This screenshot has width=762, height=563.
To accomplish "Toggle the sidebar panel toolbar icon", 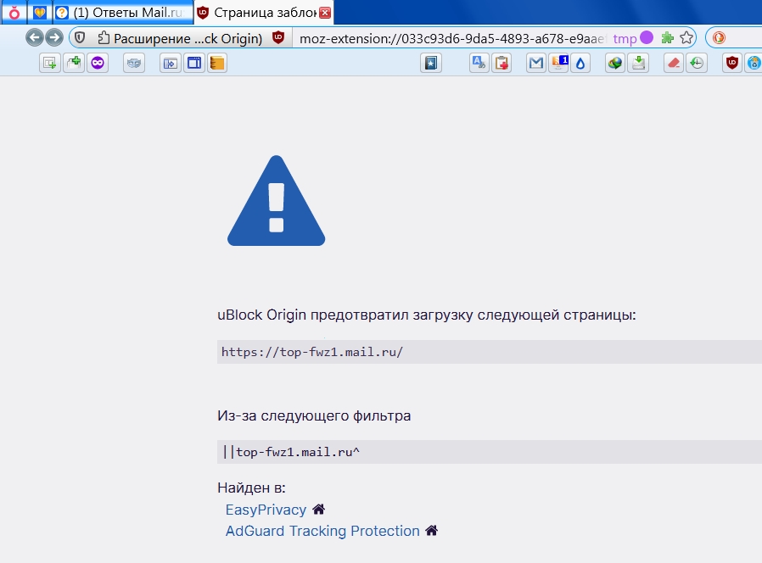I will (194, 63).
